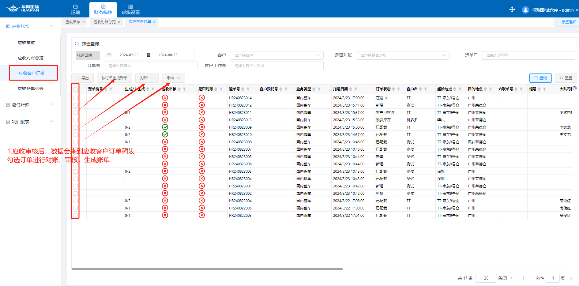Click the calendar icon in date range
Viewport: 579px width, 286px height.
click(109, 55)
